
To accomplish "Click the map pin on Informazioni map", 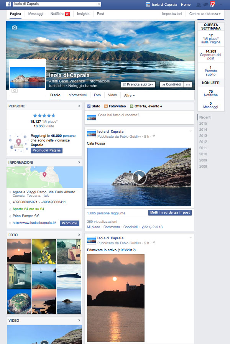I will (x=44, y=174).
